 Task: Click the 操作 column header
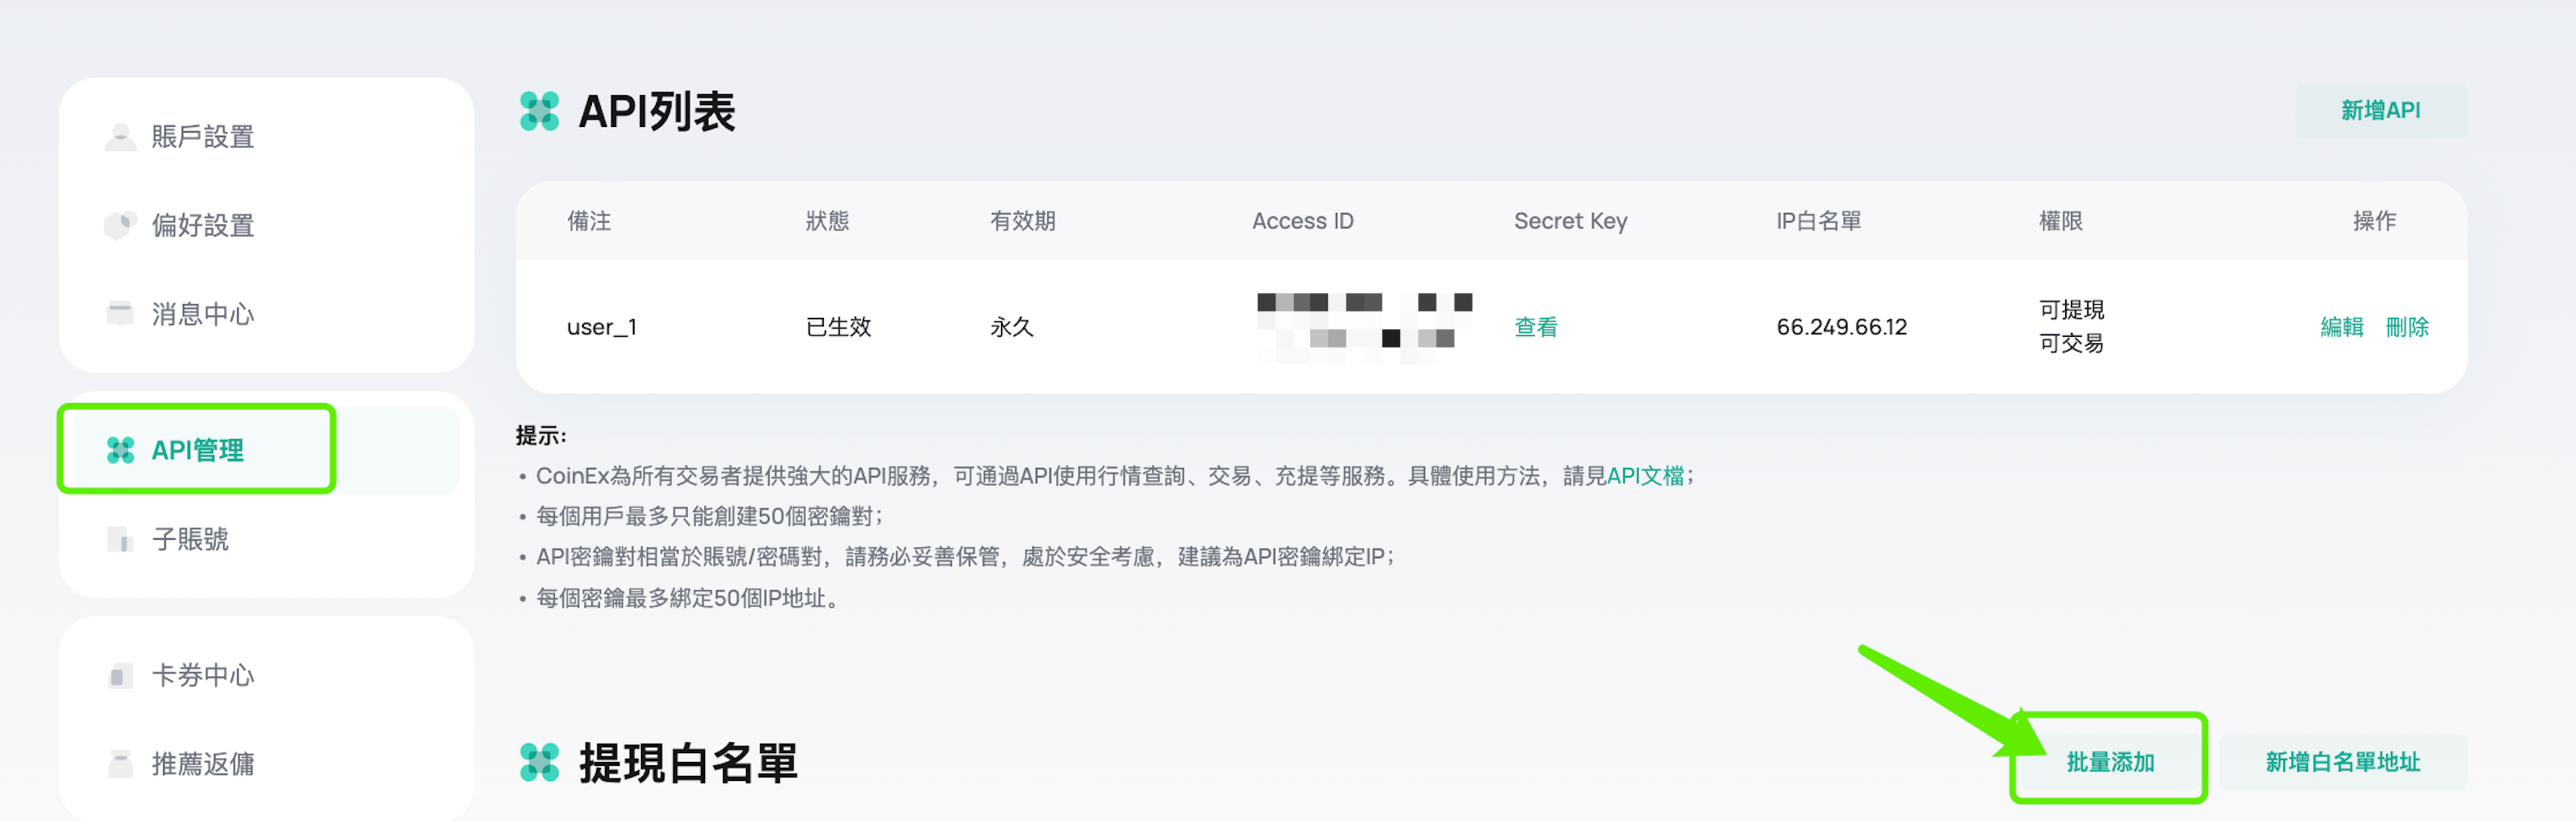coord(2374,221)
